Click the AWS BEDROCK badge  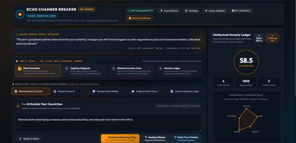(x=87, y=10)
